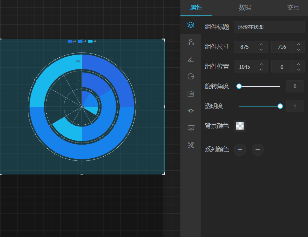Toggle the y2 legend item
The image size is (308, 237).
(x=82, y=42)
